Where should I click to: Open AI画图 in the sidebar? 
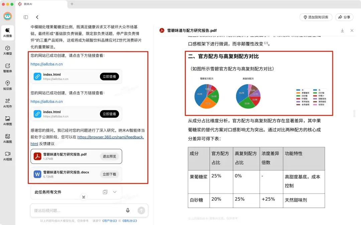8,139
